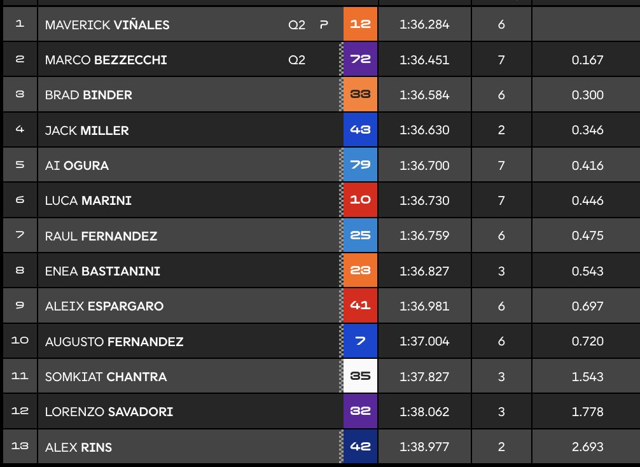Click Ai Ogura's number 79 badge

tap(360, 165)
